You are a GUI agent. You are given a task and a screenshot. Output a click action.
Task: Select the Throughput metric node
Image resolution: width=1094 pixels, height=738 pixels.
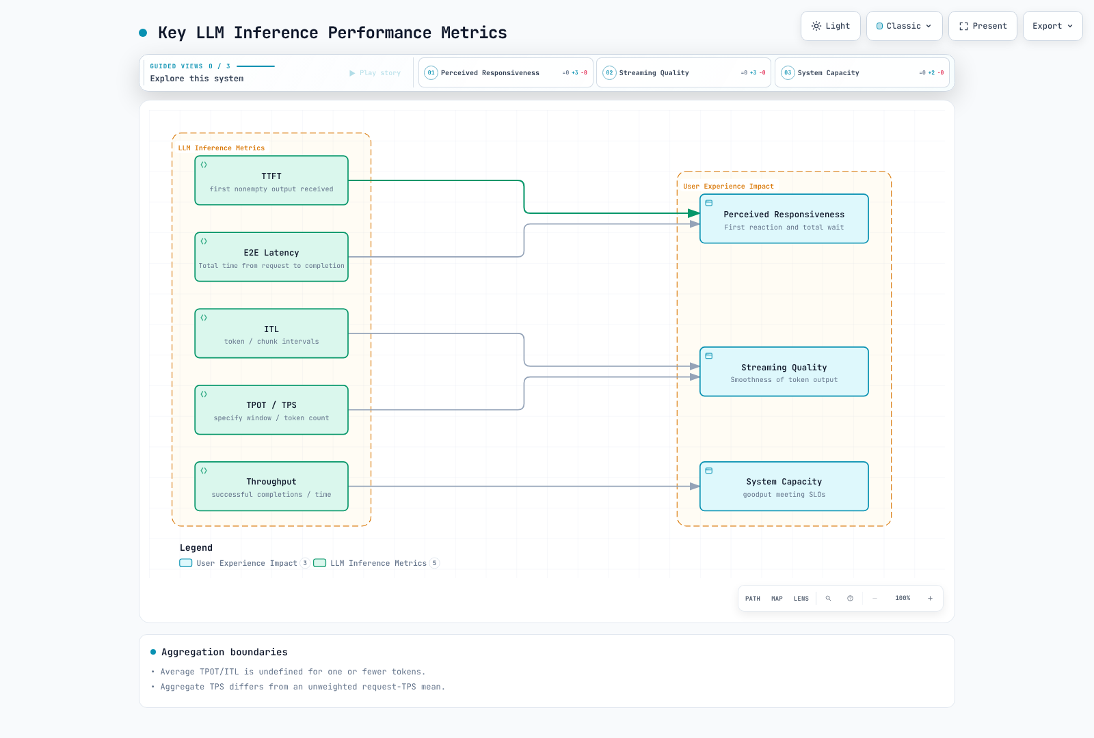click(271, 487)
